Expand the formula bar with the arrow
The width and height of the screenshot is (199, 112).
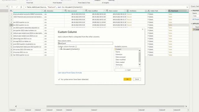[x=187, y=7]
